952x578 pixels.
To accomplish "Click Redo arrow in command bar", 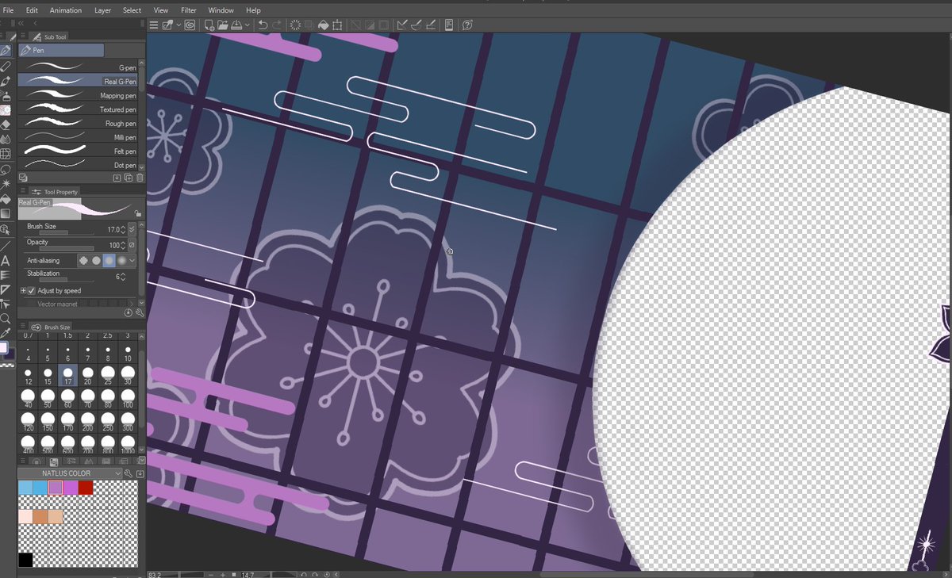I will [277, 25].
